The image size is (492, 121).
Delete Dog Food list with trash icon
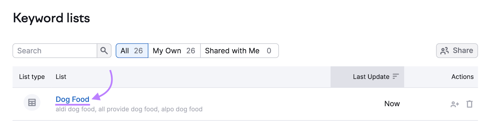point(469,104)
